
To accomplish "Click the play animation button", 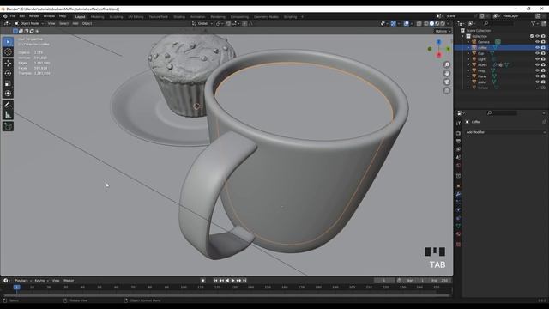I will pos(233,281).
